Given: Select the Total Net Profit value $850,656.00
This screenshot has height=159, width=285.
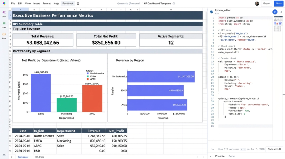Looking at the screenshot, I should (x=106, y=43).
